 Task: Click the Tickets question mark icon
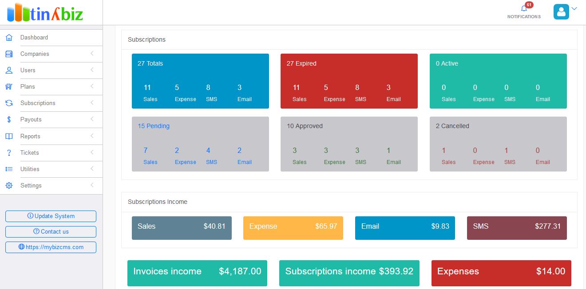(x=9, y=153)
